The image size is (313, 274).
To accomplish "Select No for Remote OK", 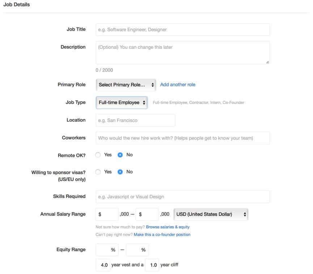I will [120, 155].
